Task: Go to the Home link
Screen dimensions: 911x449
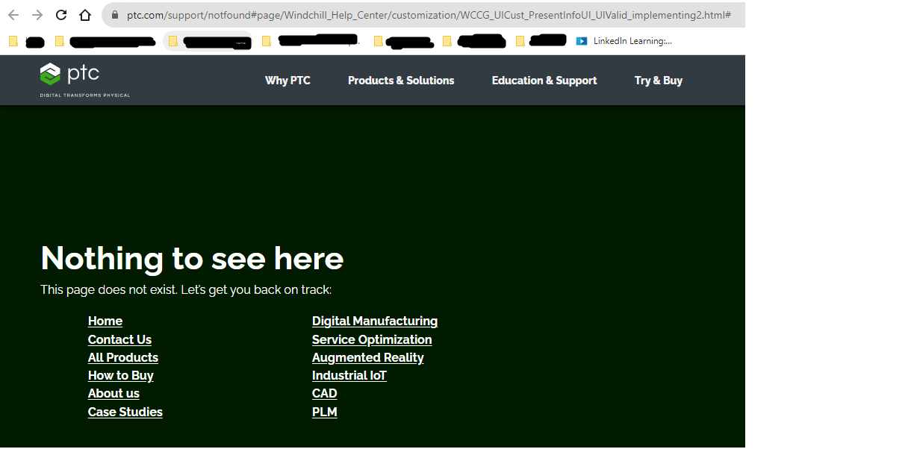Action: 105,321
